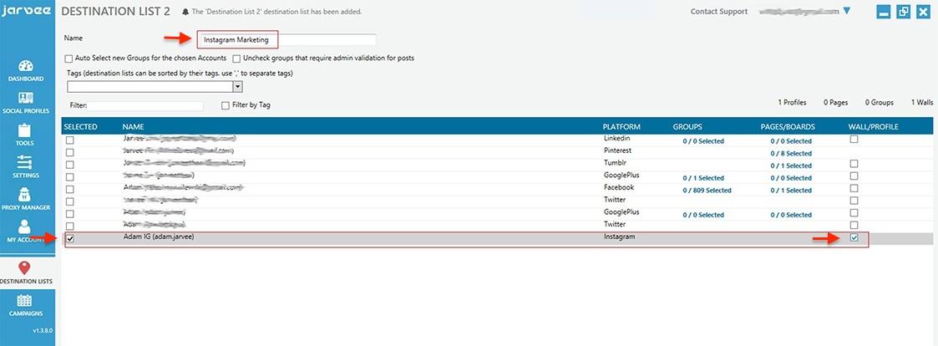Open Destination Lists pin icon
The image size is (938, 346).
pos(24,268)
